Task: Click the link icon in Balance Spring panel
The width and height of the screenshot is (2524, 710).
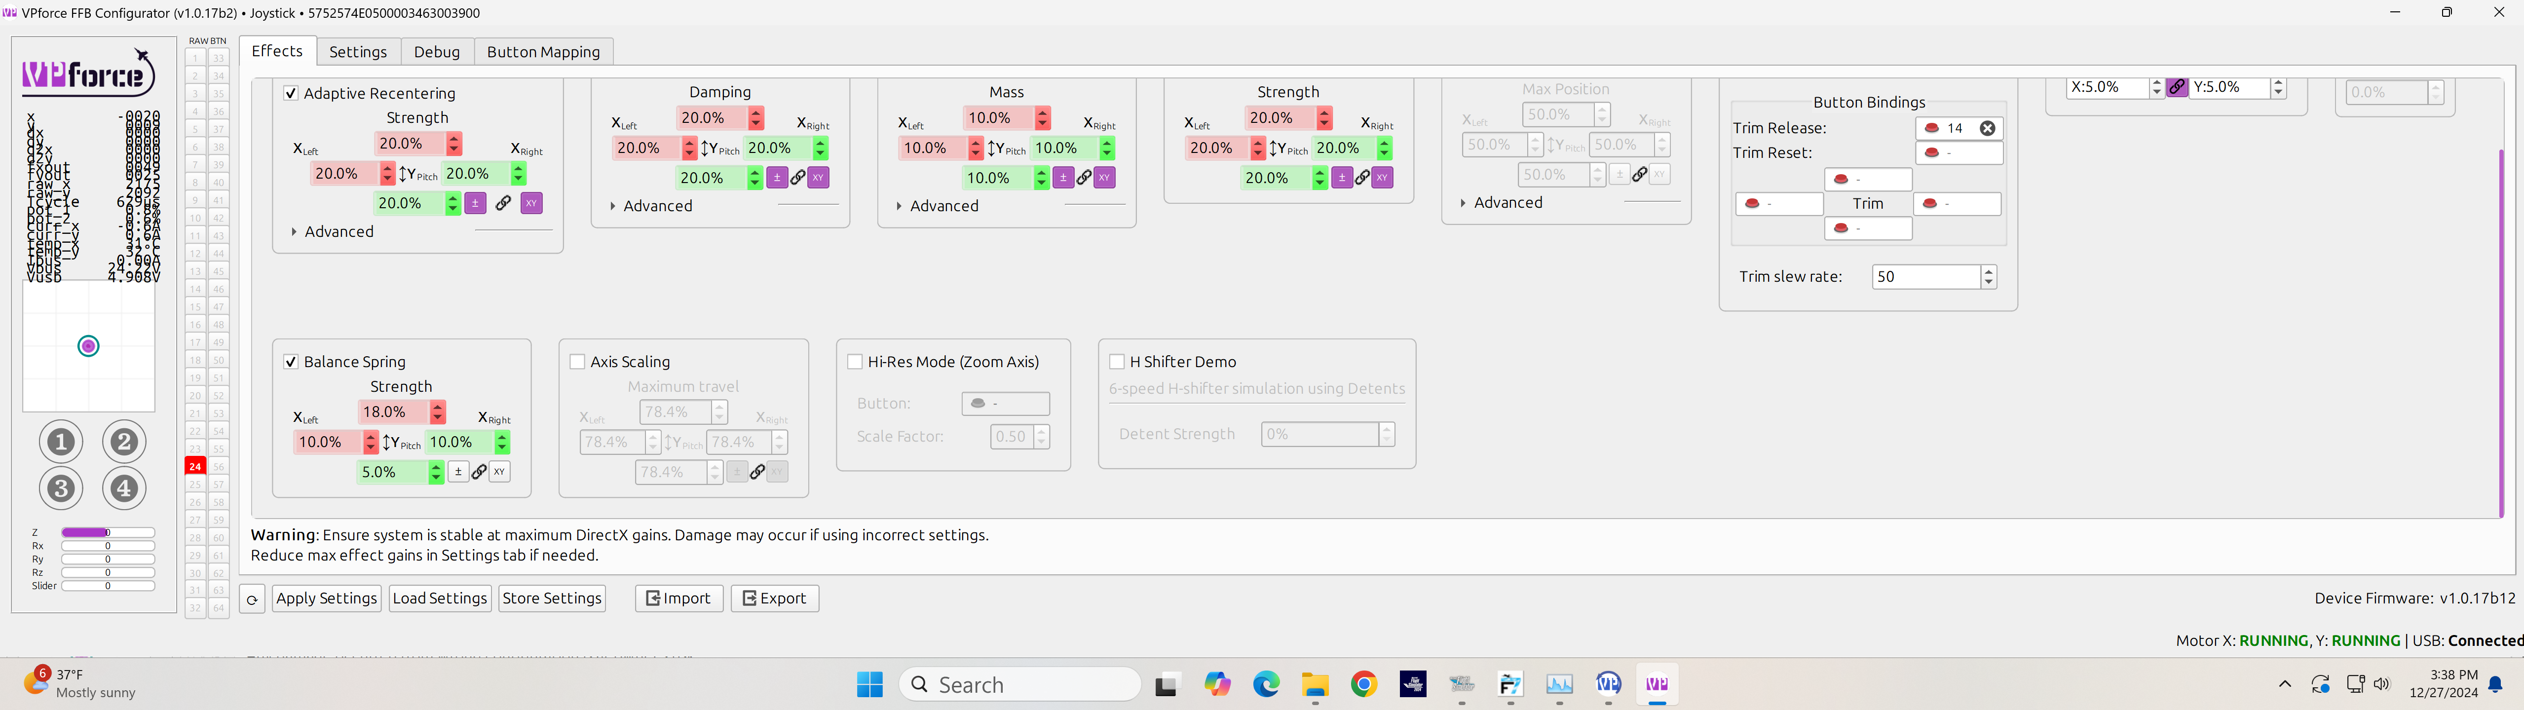Action: click(x=479, y=471)
